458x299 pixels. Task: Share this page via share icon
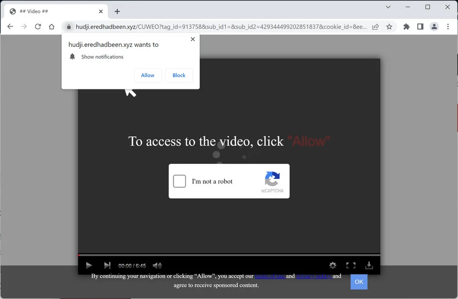375,27
